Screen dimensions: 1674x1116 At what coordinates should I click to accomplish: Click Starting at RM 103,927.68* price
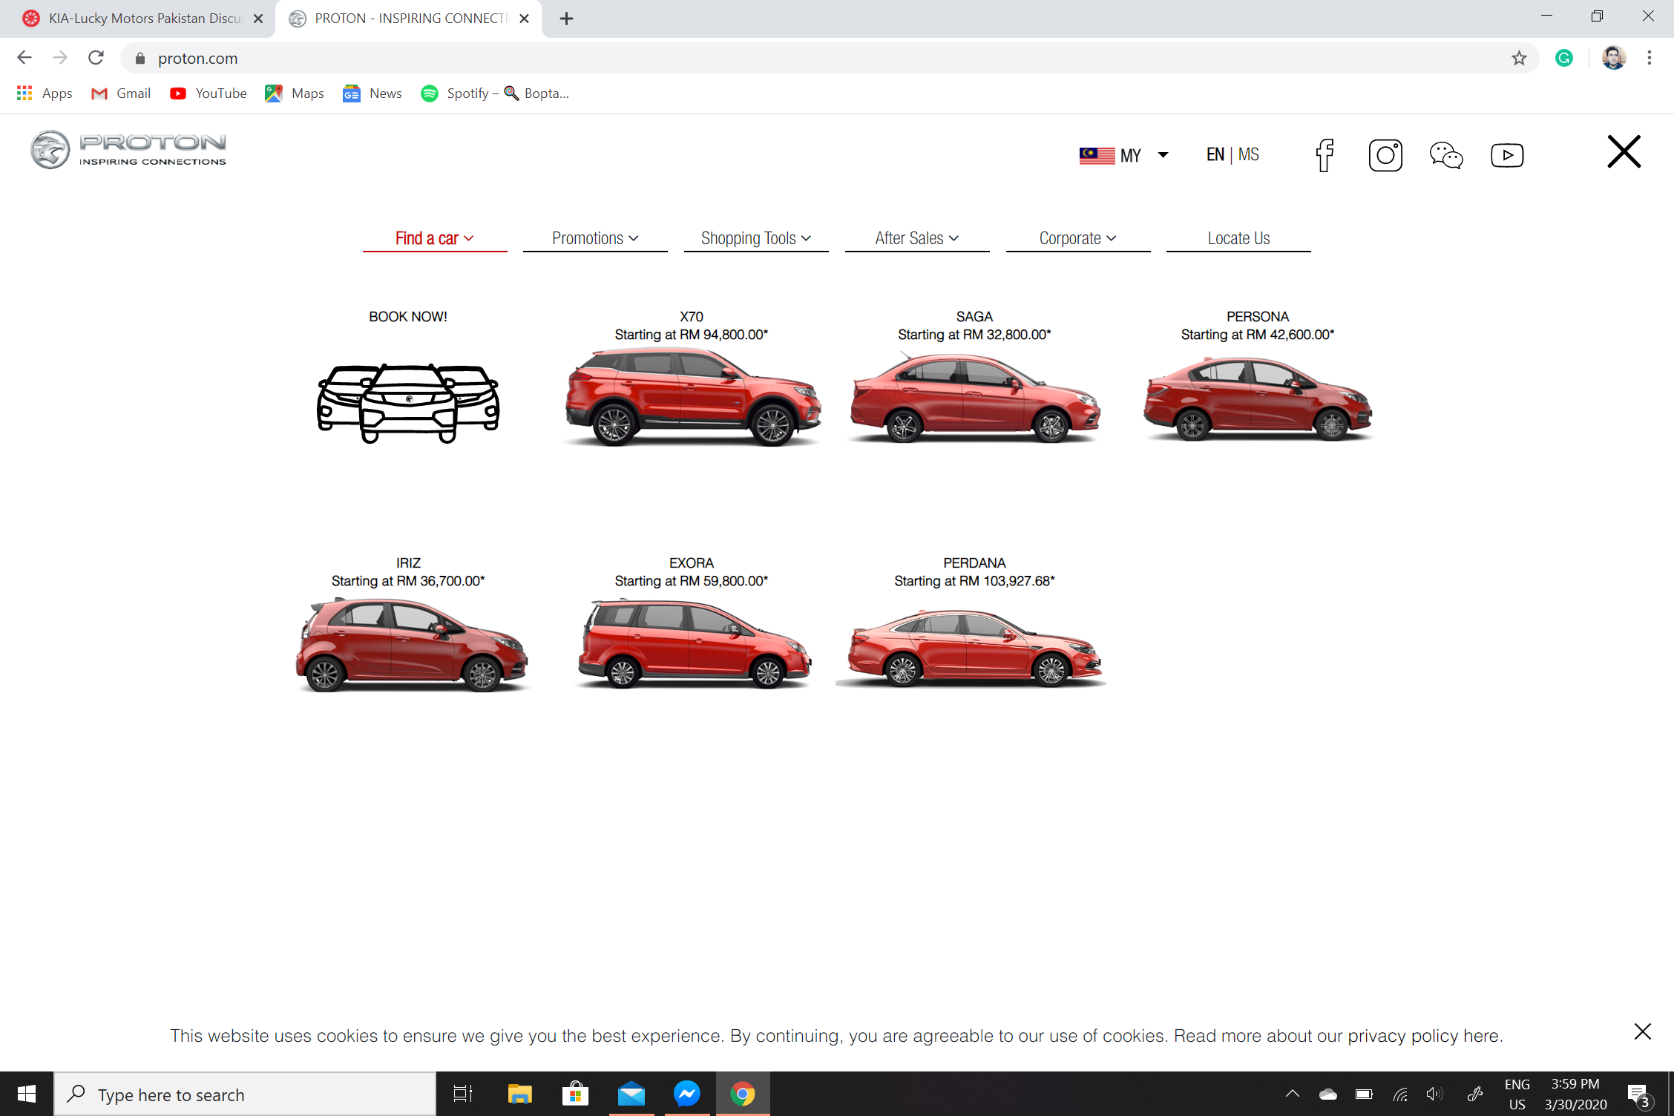(x=974, y=581)
